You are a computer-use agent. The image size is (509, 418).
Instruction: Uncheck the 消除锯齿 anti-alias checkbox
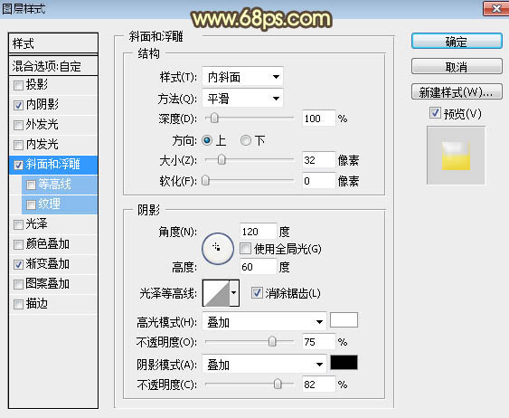pyautogui.click(x=257, y=293)
